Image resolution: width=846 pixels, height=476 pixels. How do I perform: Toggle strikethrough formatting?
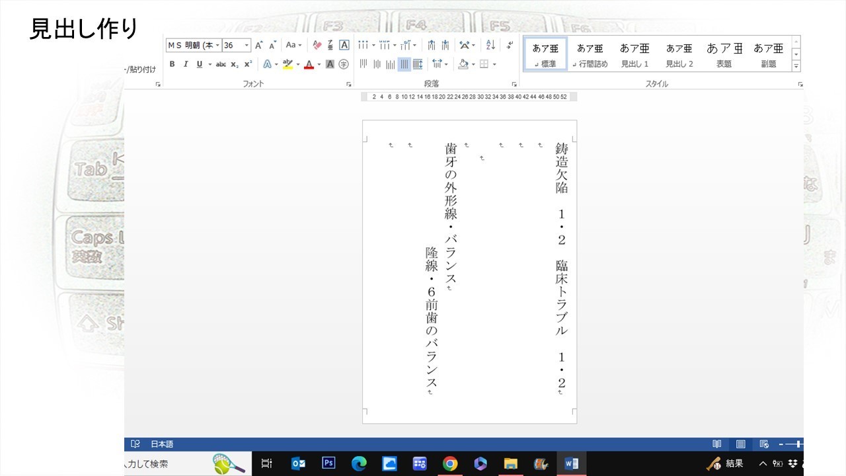point(221,64)
